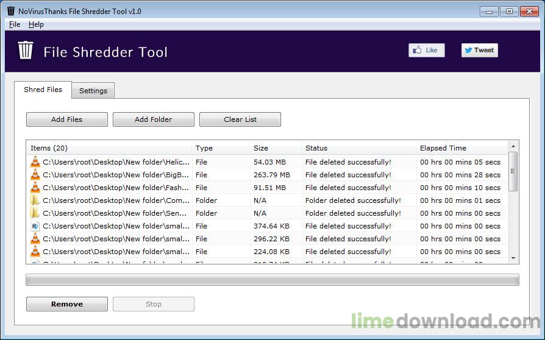Sort by the Status column header
This screenshot has height=340, width=545.
358,148
